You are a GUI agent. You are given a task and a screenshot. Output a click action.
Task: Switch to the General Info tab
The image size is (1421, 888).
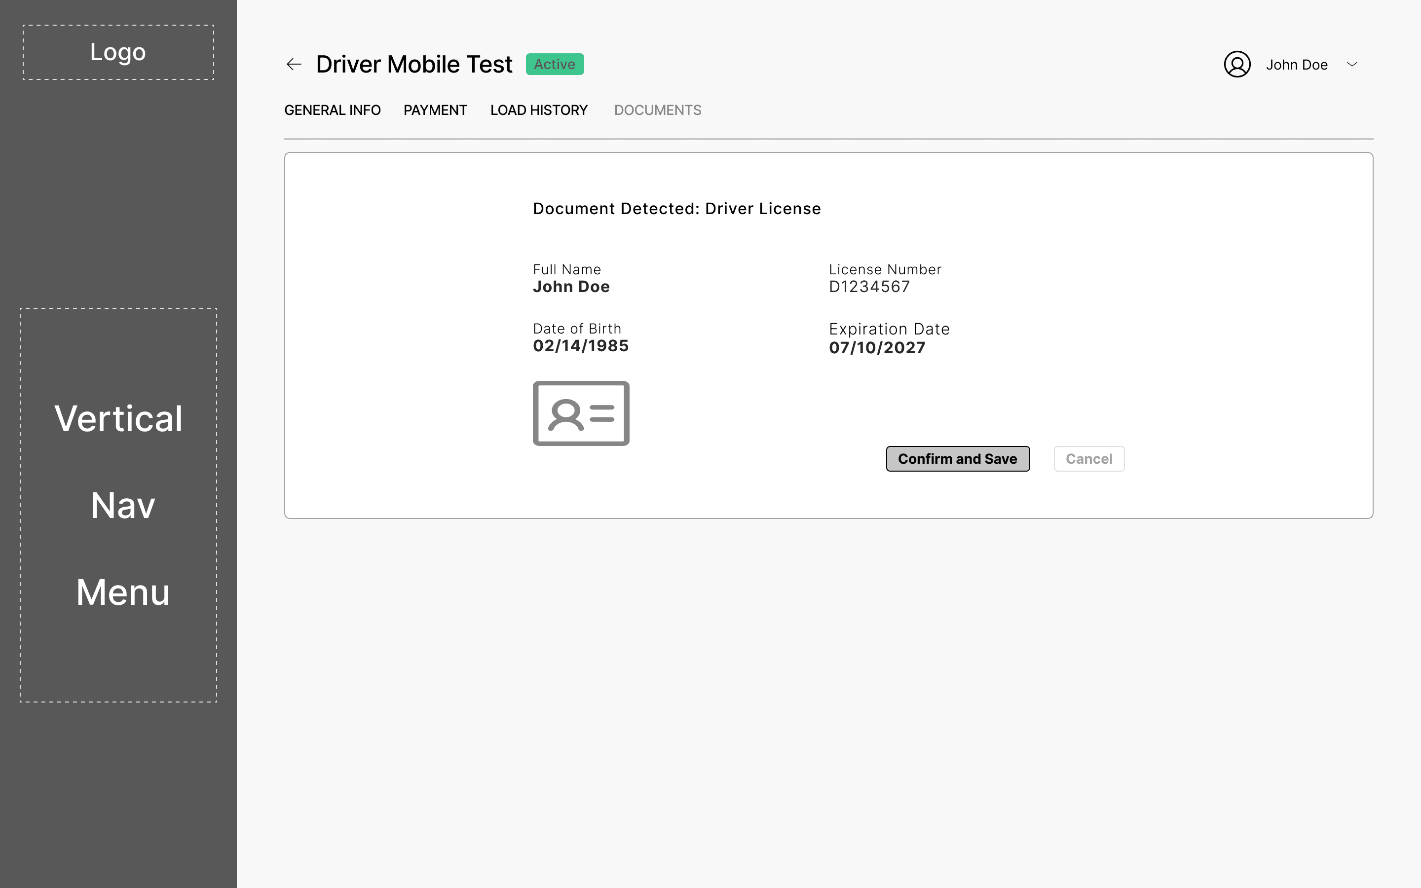(x=333, y=111)
